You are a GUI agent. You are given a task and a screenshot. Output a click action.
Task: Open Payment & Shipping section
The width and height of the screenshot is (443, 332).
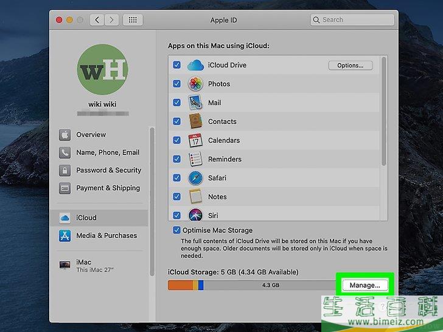tap(99, 188)
